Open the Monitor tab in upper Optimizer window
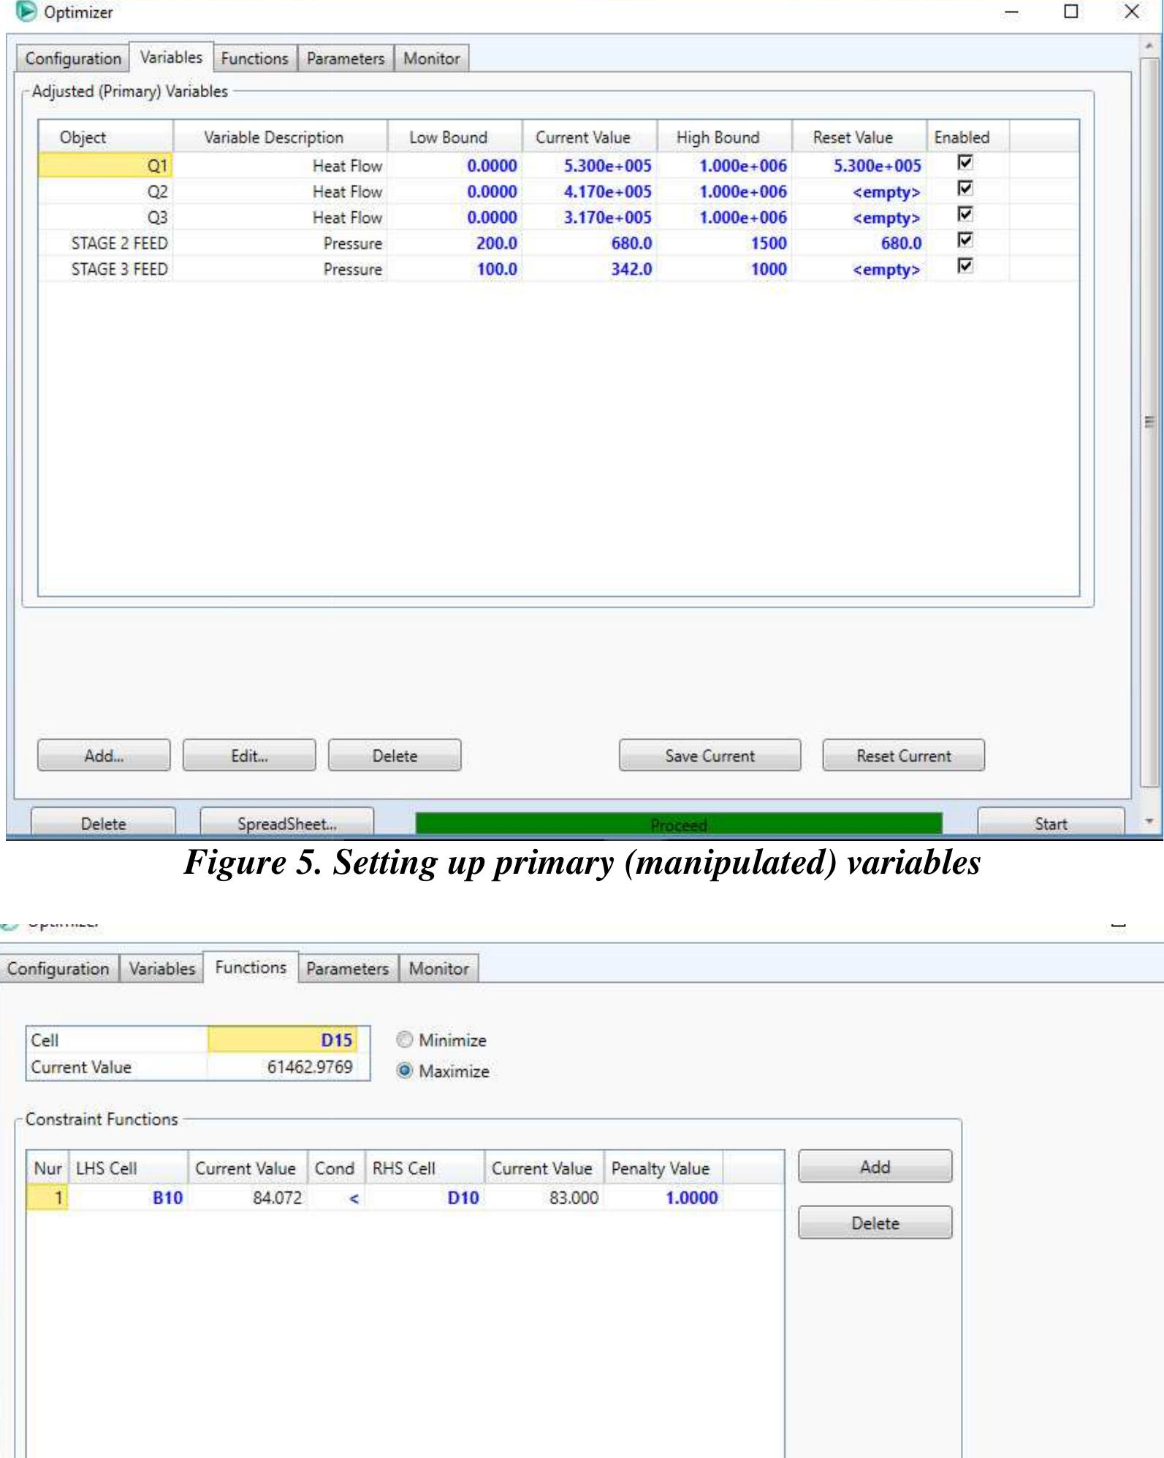This screenshot has height=1458, width=1164. click(x=432, y=58)
